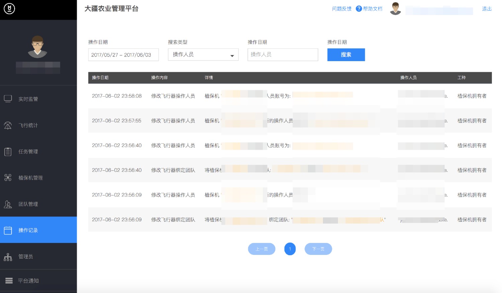Click the 退出 logout link
The image size is (502, 293).
[x=487, y=9]
